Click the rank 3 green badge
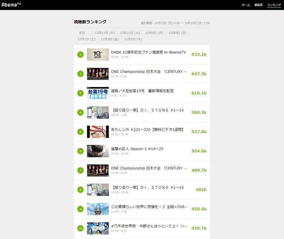 click(x=81, y=93)
